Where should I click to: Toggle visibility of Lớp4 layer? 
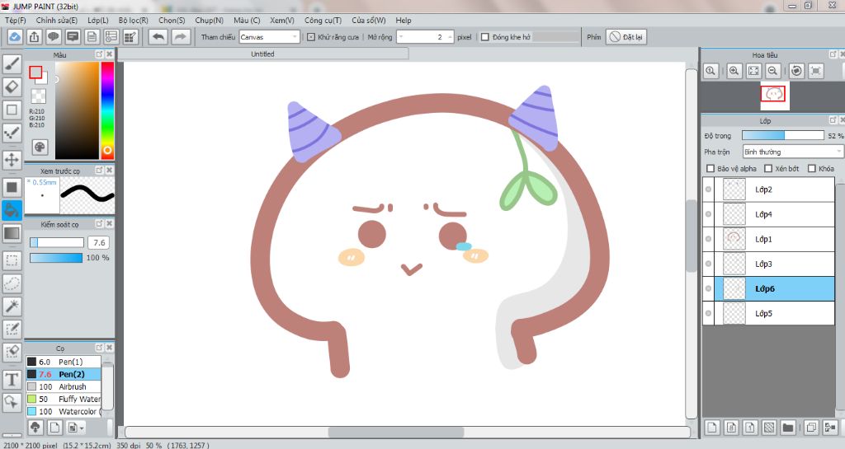point(708,214)
